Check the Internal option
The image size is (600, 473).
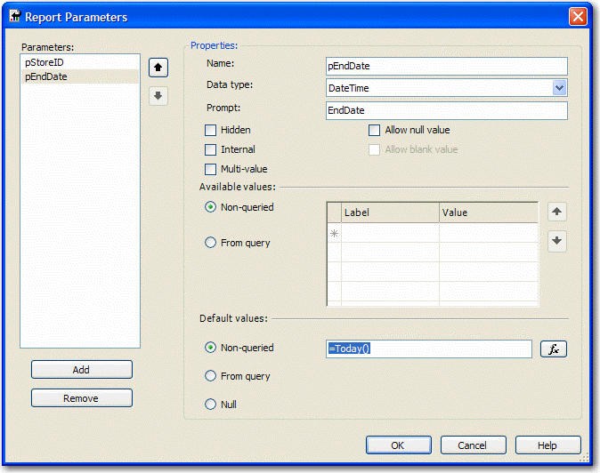(x=211, y=149)
